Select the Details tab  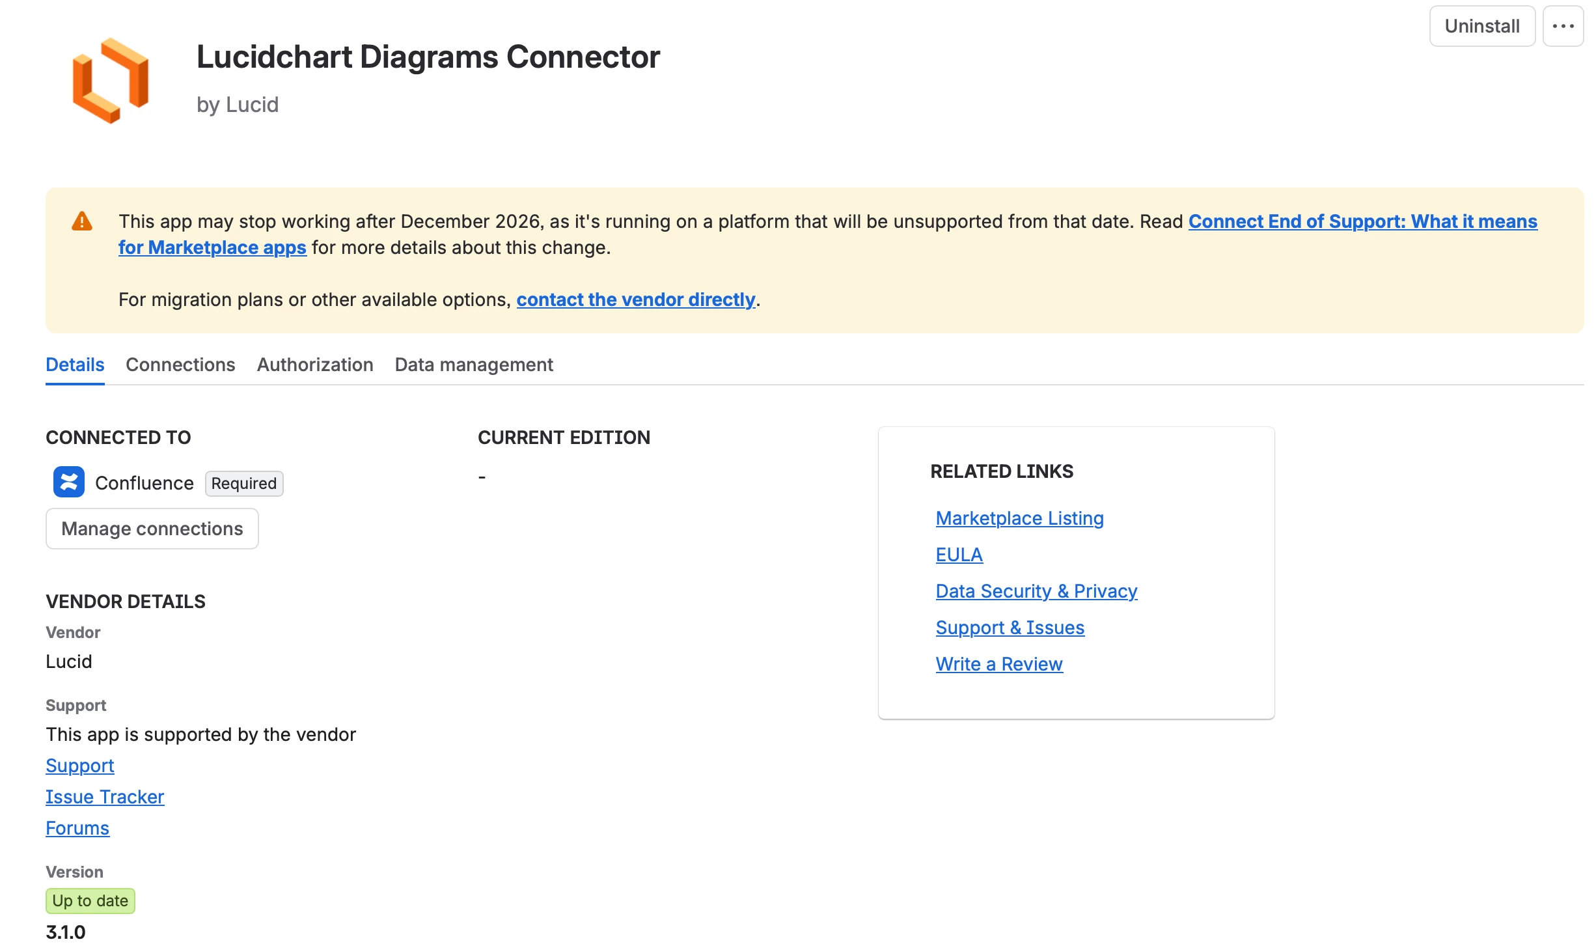click(x=75, y=365)
